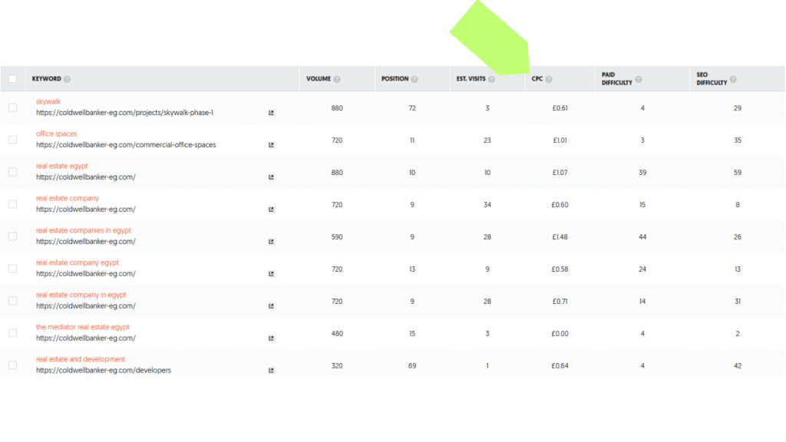Open external link icon for the mediator real estate egypt
Image resolution: width=786 pixels, height=442 pixels.
tap(271, 338)
